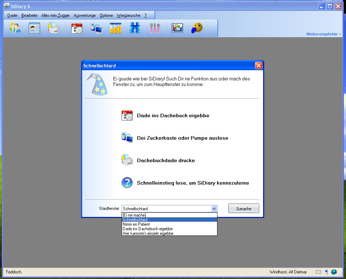Open the patients icon in toolbar

(15, 28)
